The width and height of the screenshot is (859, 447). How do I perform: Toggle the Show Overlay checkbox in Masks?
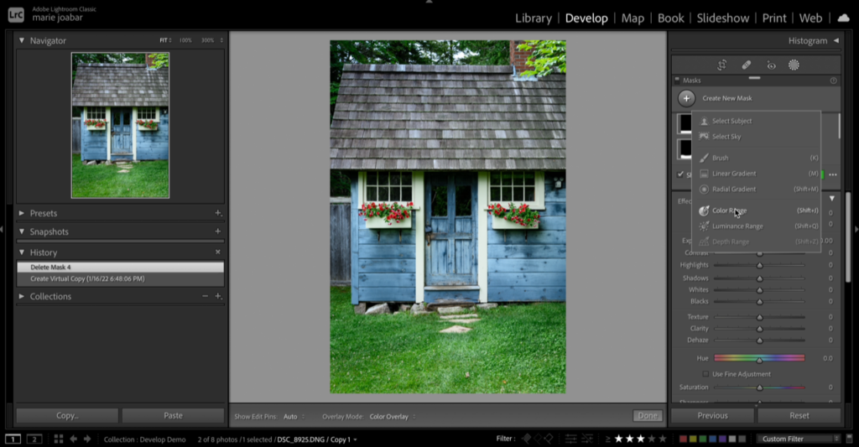tap(680, 174)
